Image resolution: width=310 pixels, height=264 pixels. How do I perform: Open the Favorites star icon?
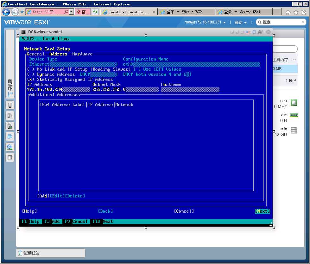[x=296, y=12]
